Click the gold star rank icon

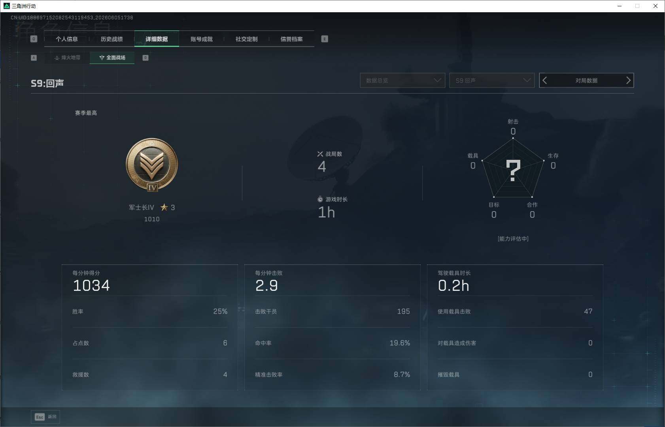164,207
